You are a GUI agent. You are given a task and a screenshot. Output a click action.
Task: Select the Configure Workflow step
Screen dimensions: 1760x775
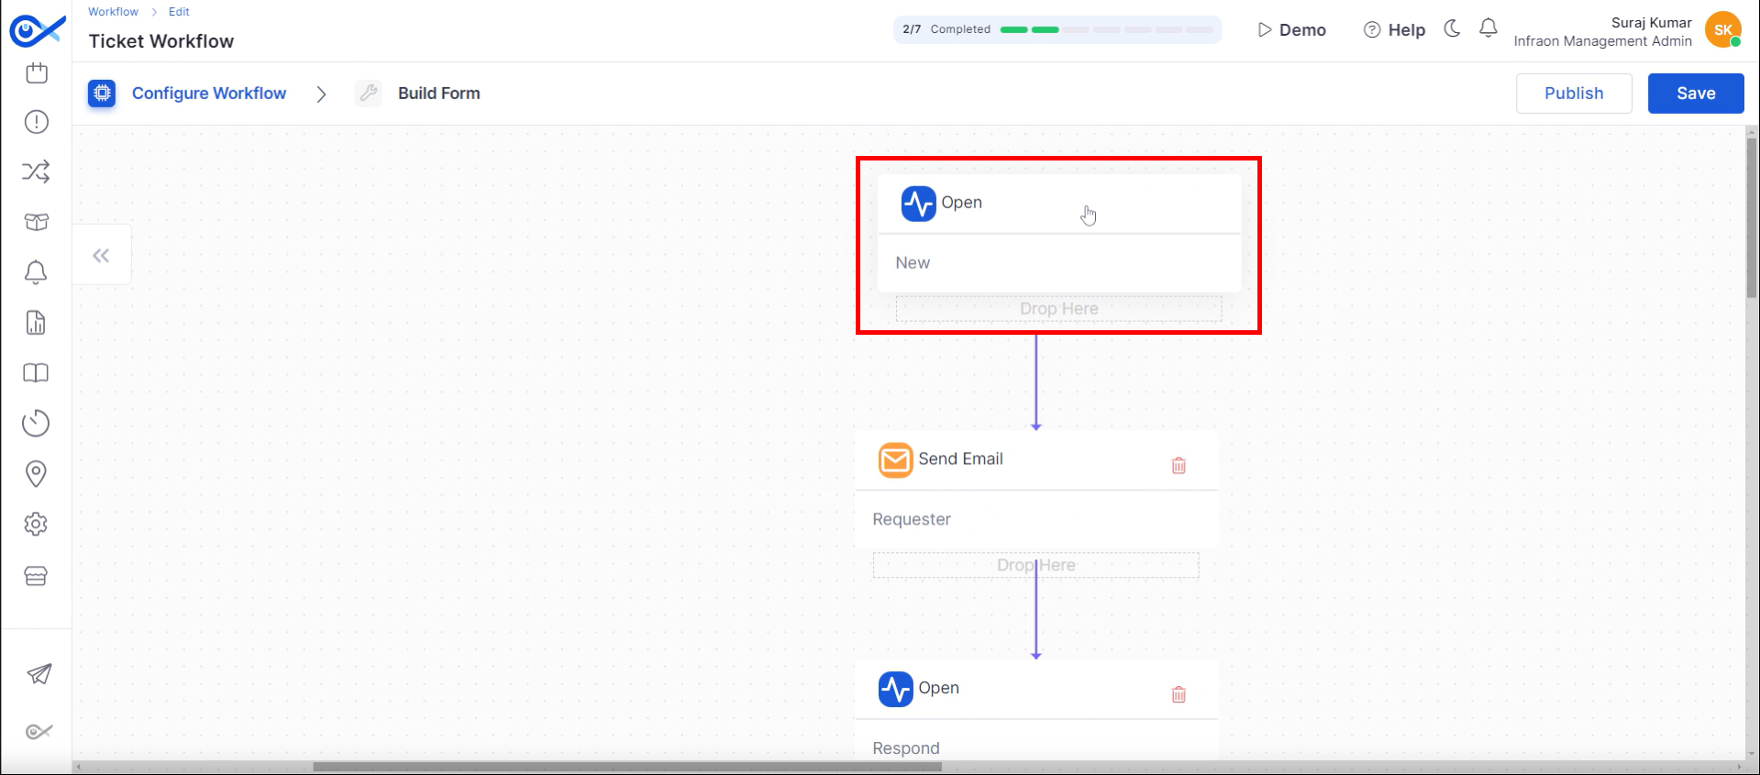208,94
